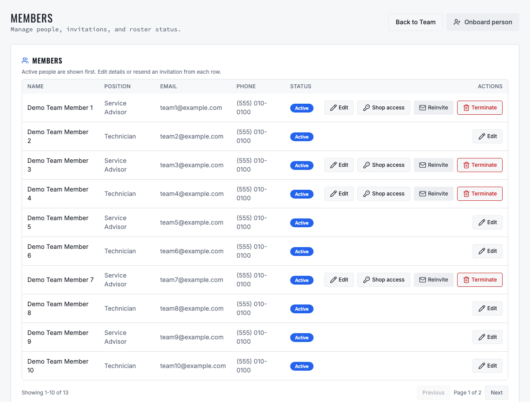Viewport: 530px width, 402px height.
Task: Click Technician position of Demo Team Member 2
Action: [120, 136]
